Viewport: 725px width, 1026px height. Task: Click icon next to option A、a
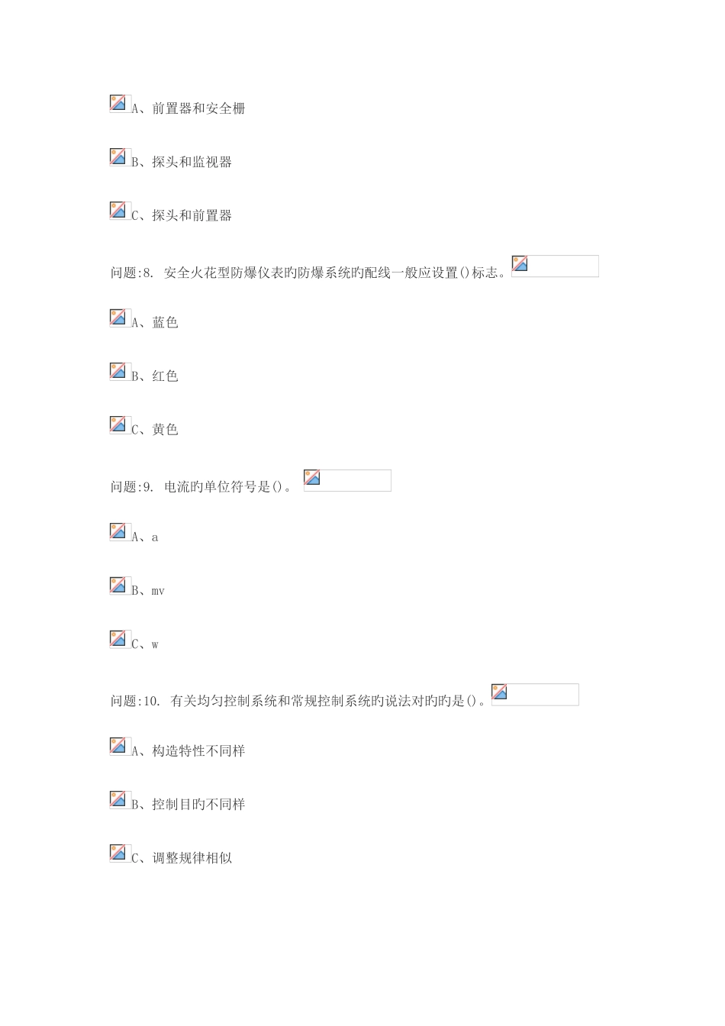click(118, 531)
